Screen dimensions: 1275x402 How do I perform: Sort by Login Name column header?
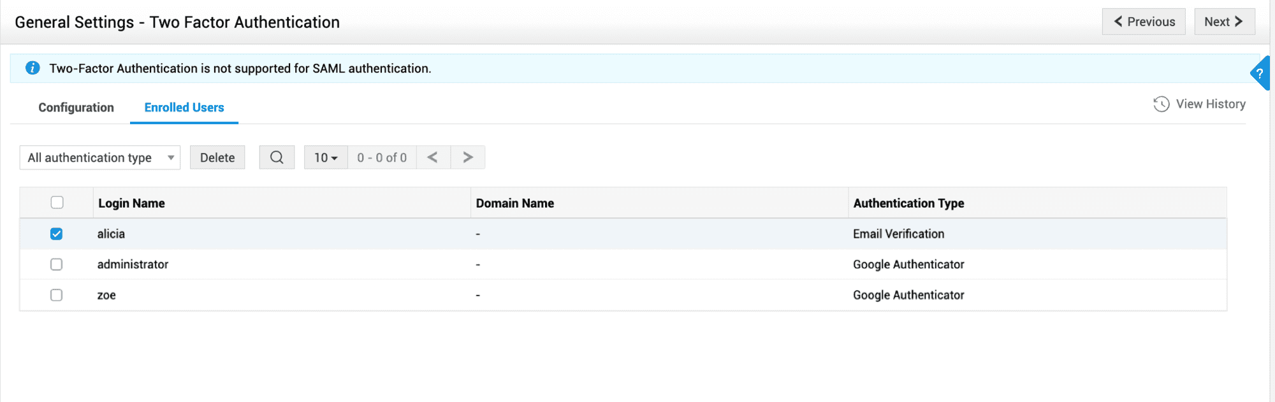pos(131,203)
